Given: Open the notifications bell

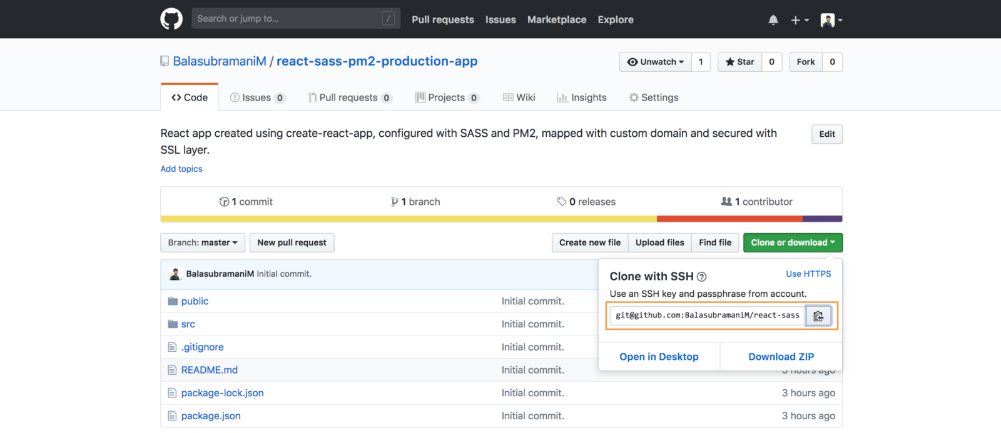Looking at the screenshot, I should 773,20.
